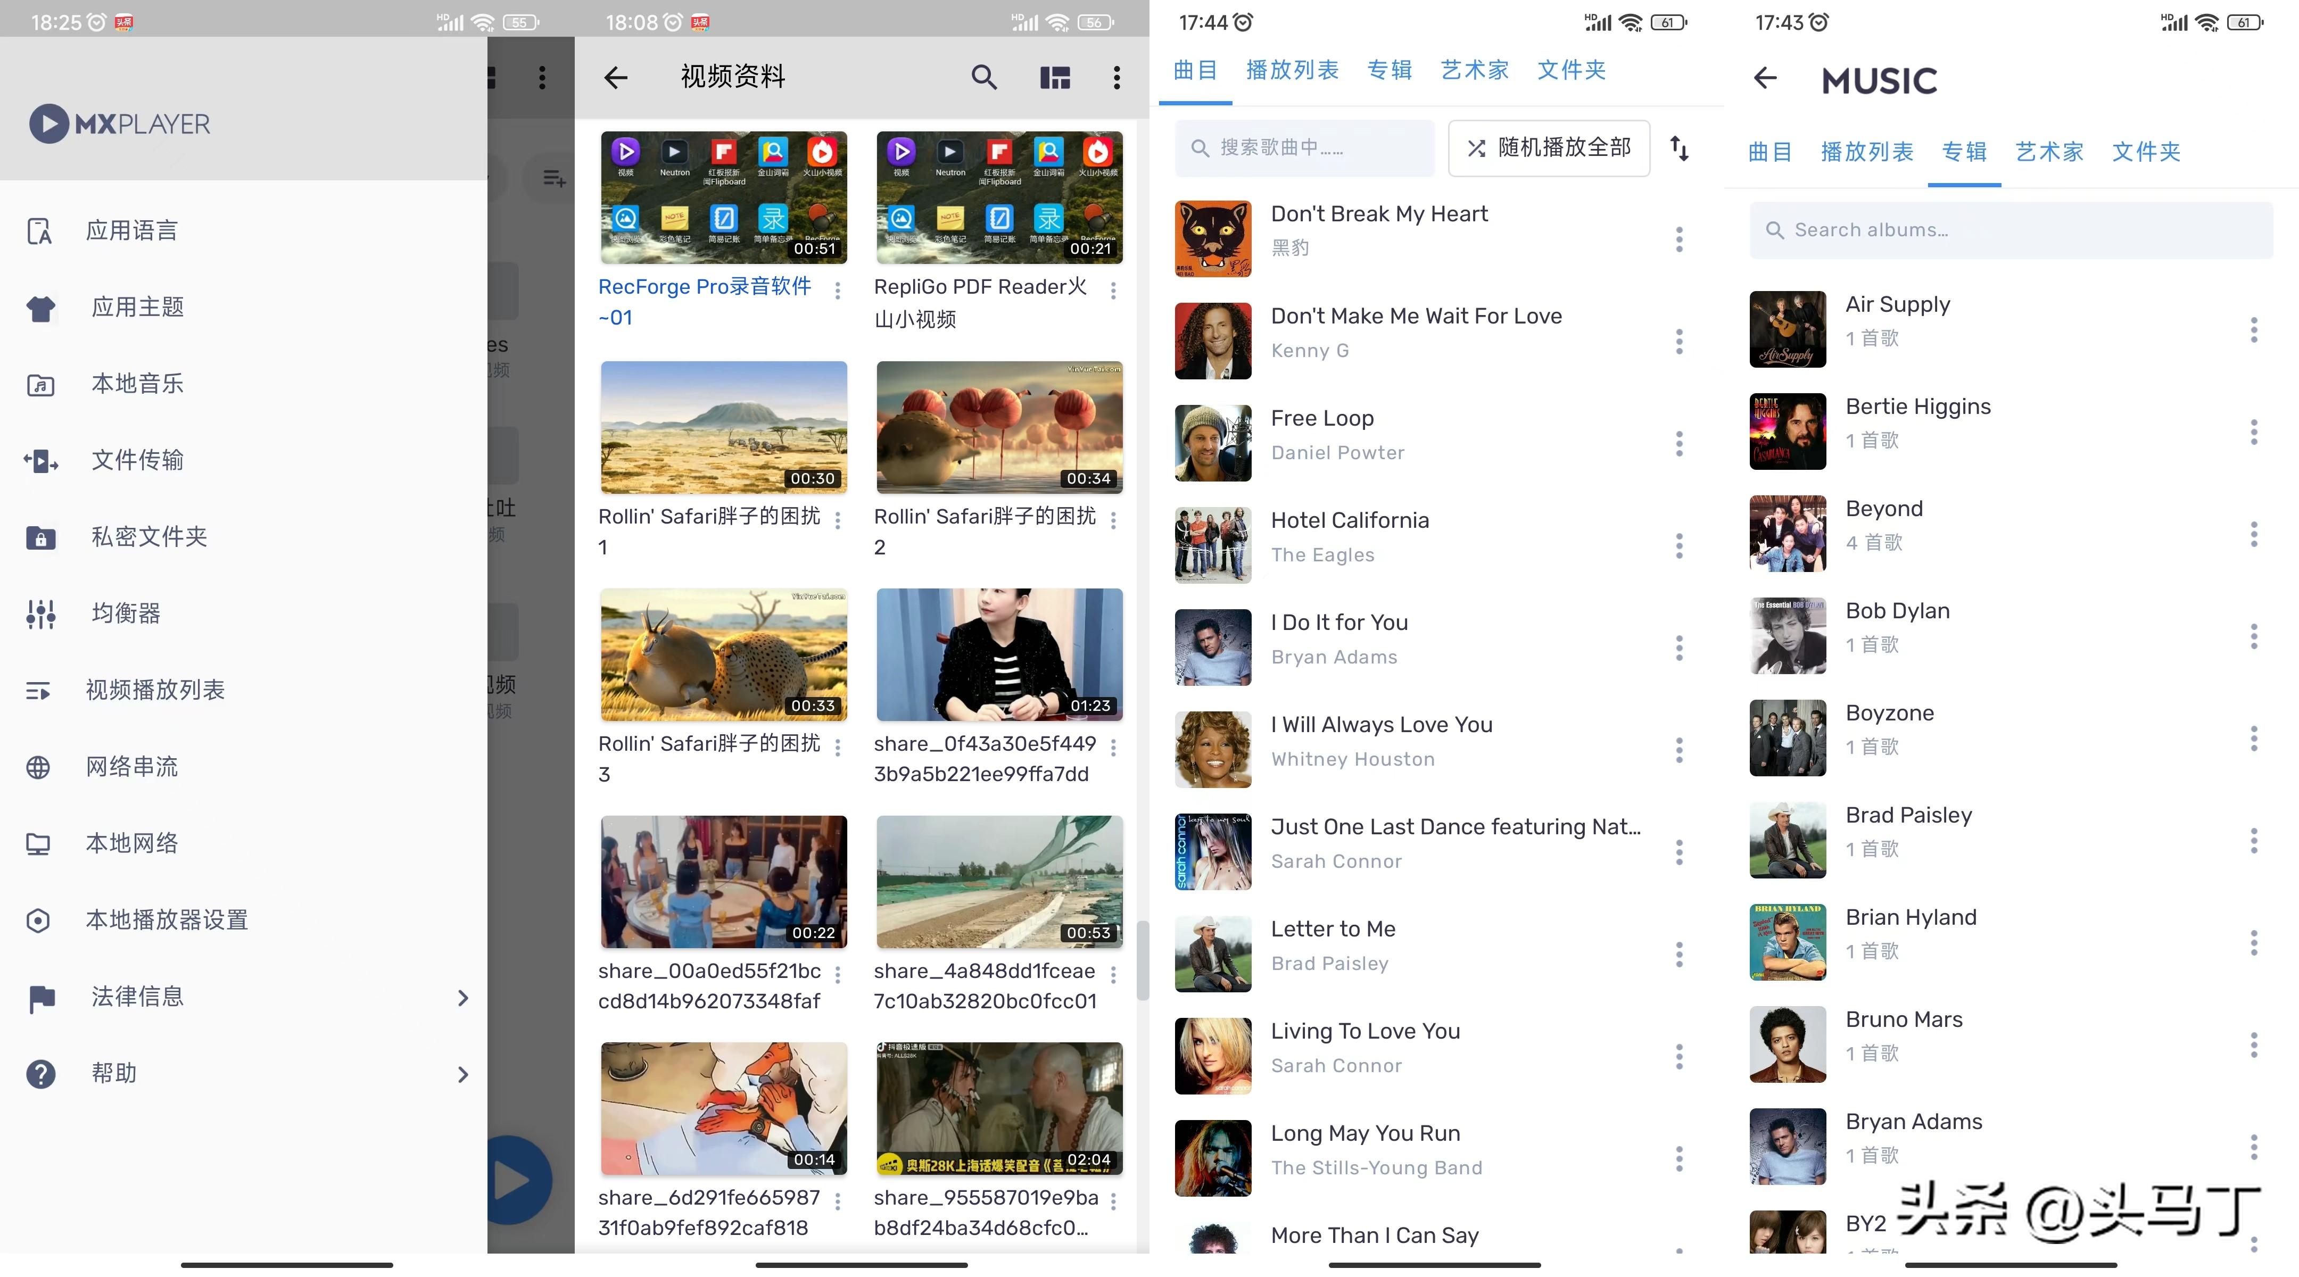Open options for RepliGo PDF Reader video
Screen dimensions: 2299x1277
pyautogui.click(x=1113, y=291)
